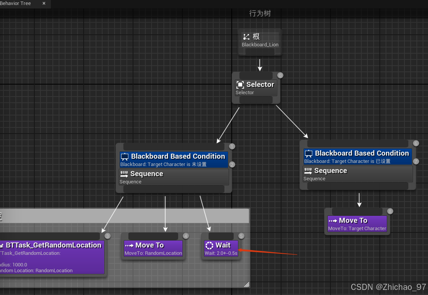Select the Move To Target Character task
Viewport: 428px width, 295px height.
coord(357,224)
